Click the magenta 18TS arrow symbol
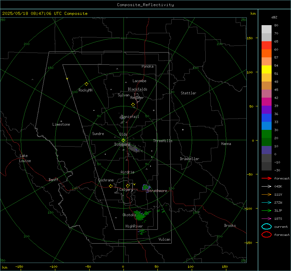 click(266, 218)
